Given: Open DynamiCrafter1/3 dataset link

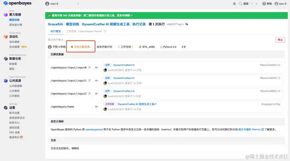Looking at the screenshot, I should (124, 78).
